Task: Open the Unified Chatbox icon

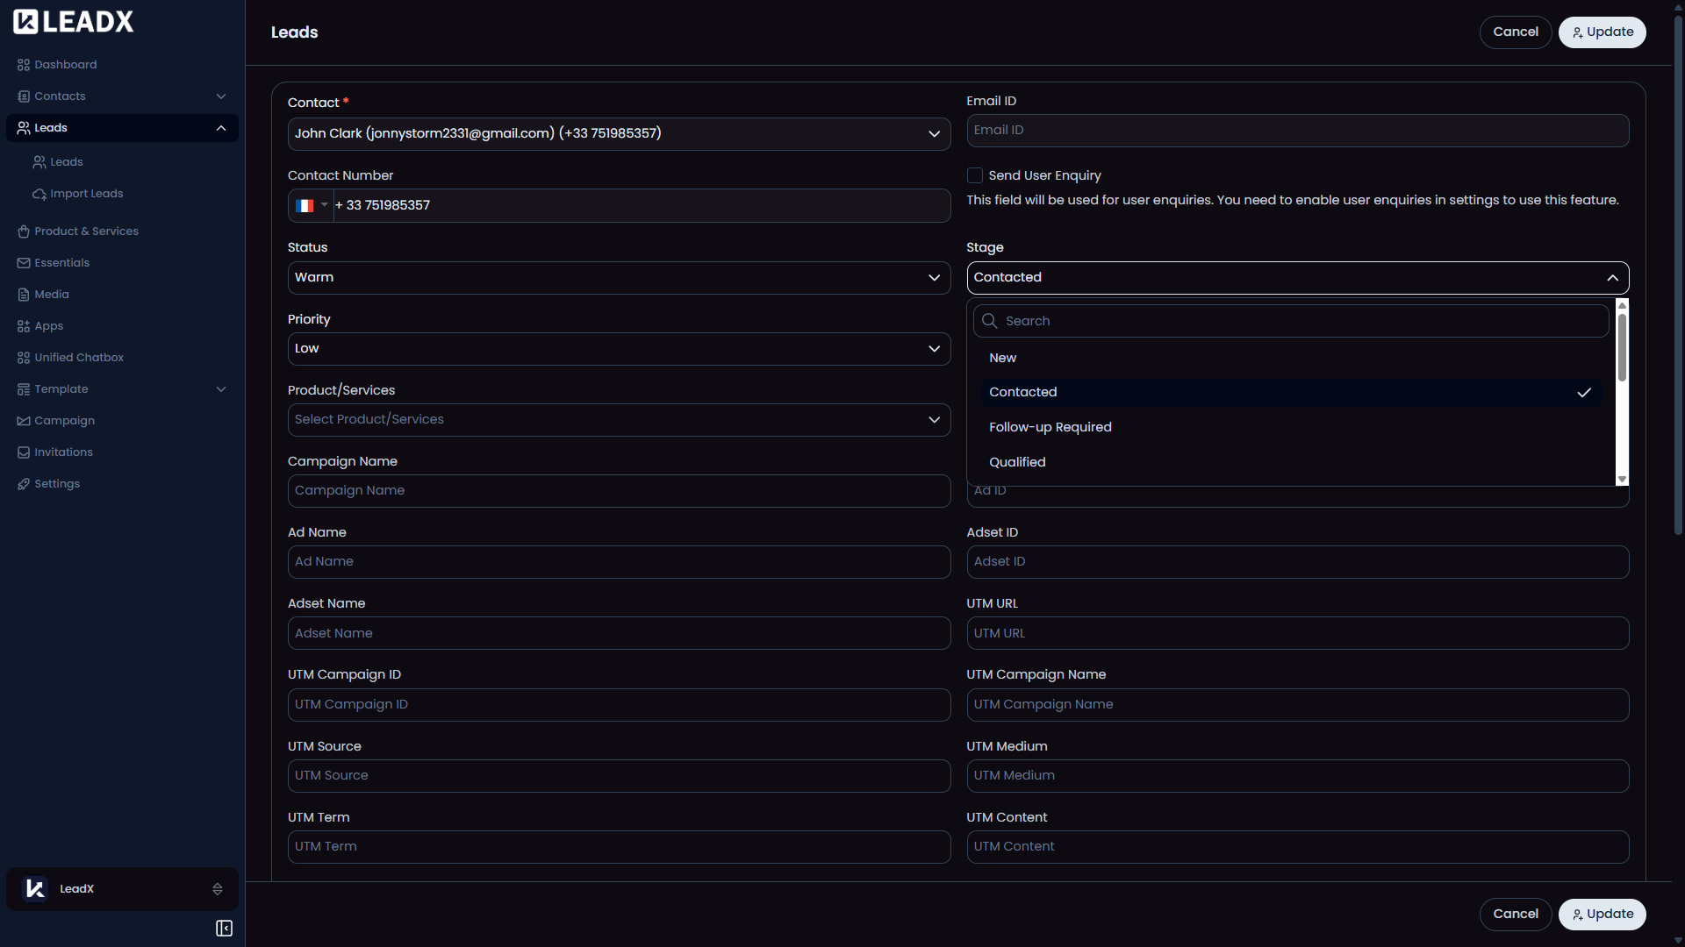Action: (x=24, y=358)
